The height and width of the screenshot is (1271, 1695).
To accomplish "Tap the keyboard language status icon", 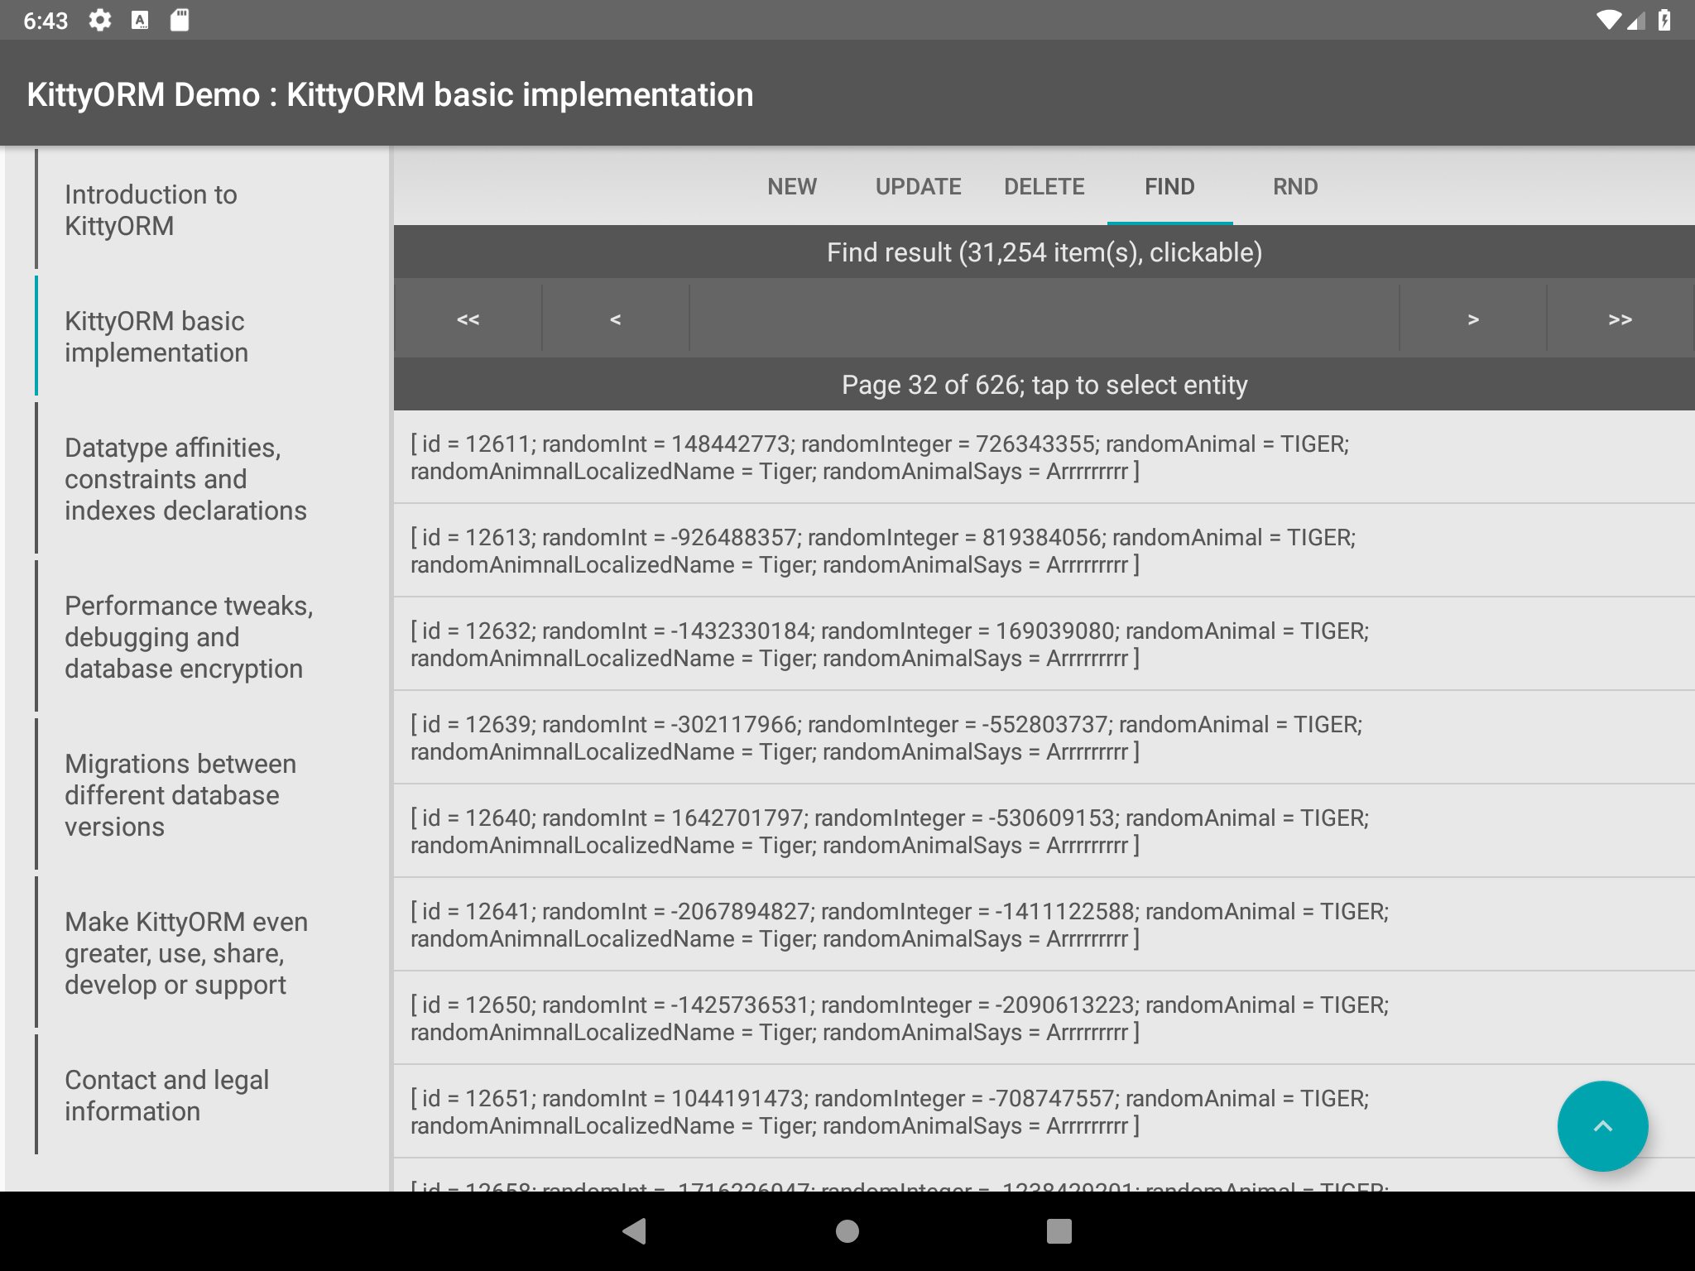I will (x=140, y=20).
